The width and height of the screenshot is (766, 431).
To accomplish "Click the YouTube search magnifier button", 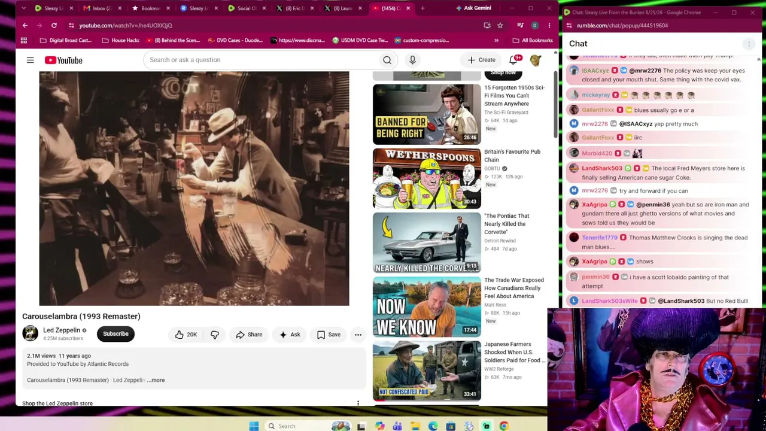I will pyautogui.click(x=387, y=60).
